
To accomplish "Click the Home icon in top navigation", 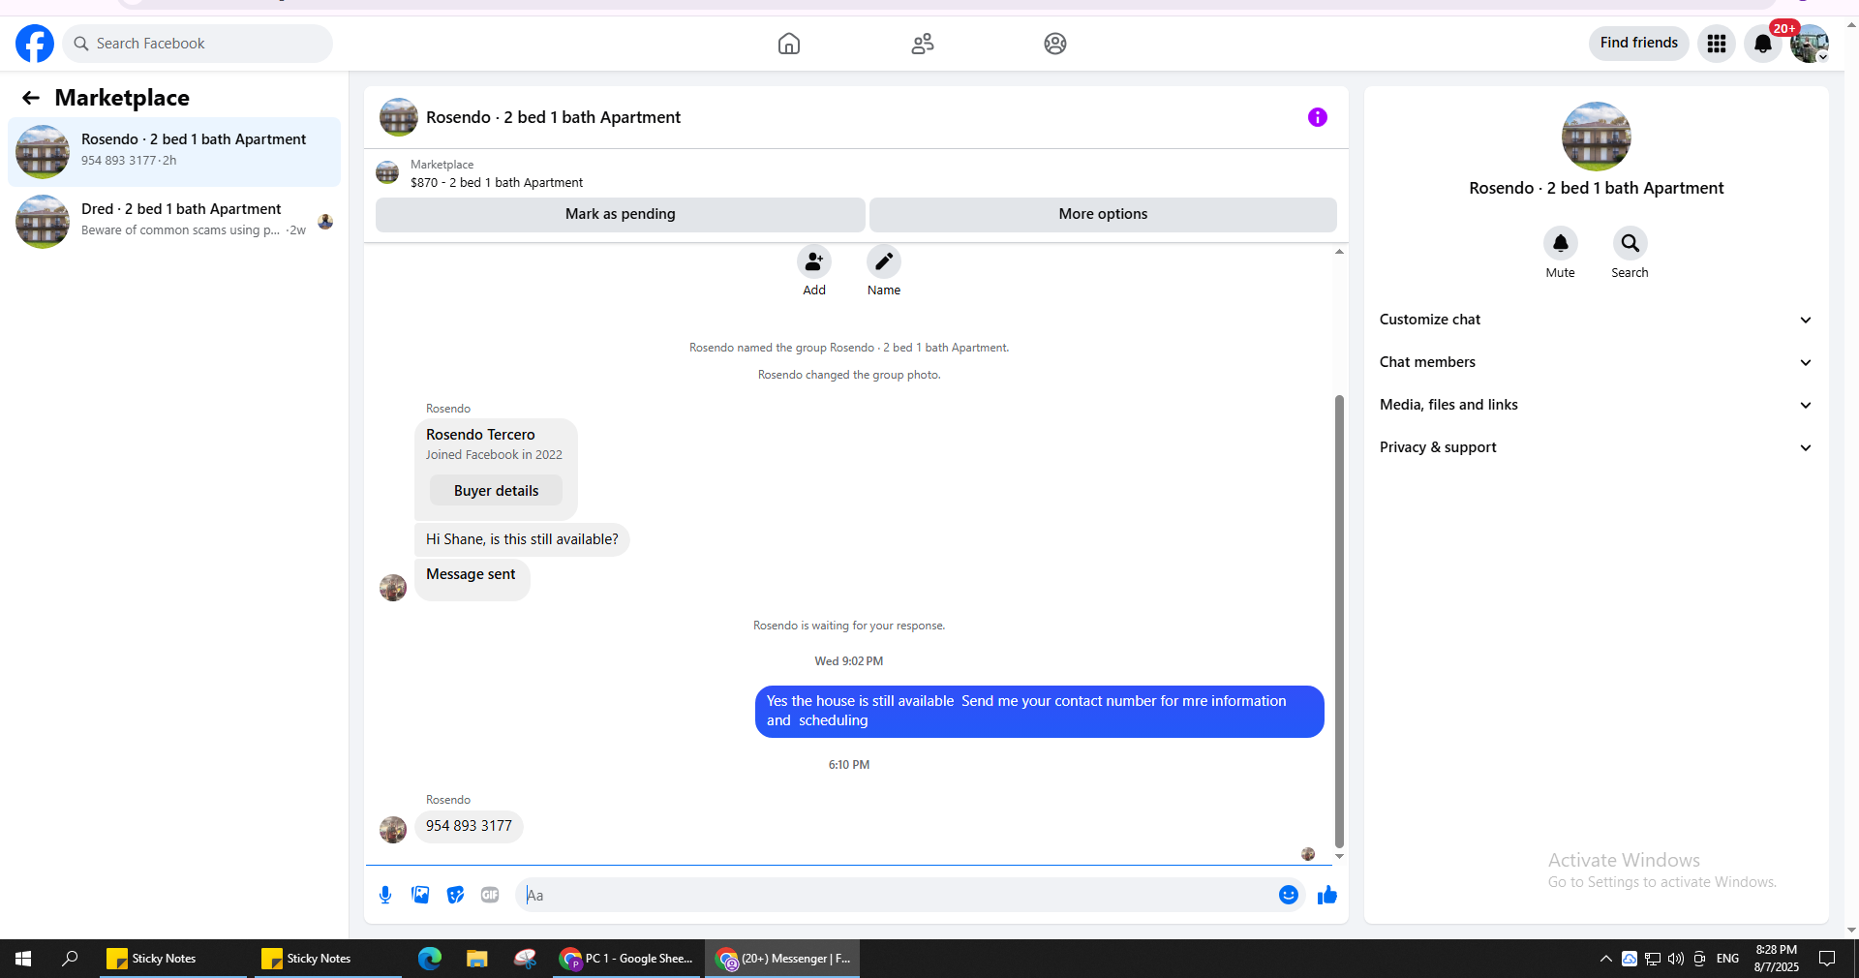I will [x=789, y=44].
